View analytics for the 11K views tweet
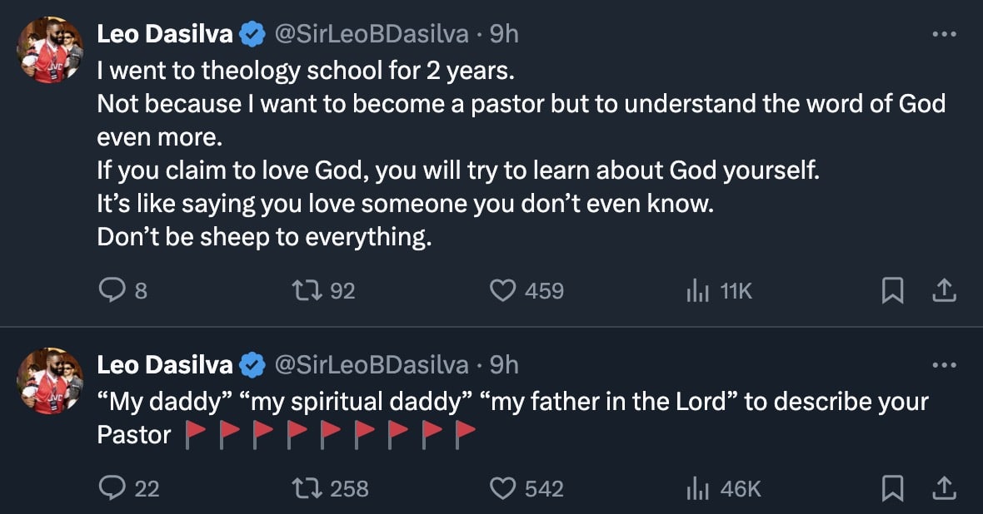The height and width of the screenshot is (514, 983). point(696,290)
